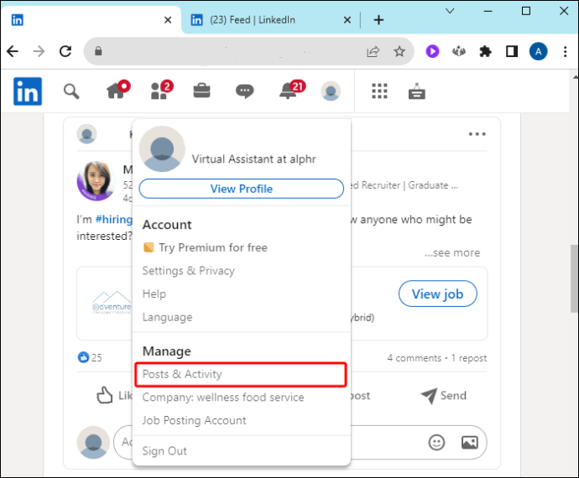This screenshot has height=478, width=579.
Task: Click the commenter avatar beside comment box
Action: (93, 442)
